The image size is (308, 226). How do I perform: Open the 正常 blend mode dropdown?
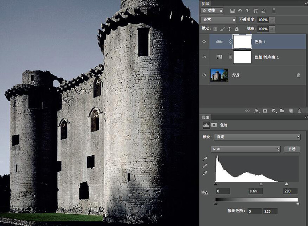coord(219,20)
